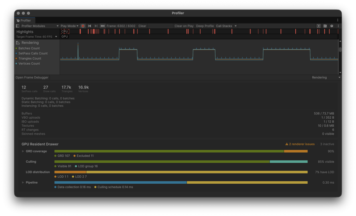Open the Play Mode target dropdown
Screen dimensions: 356x216
[x=70, y=26]
